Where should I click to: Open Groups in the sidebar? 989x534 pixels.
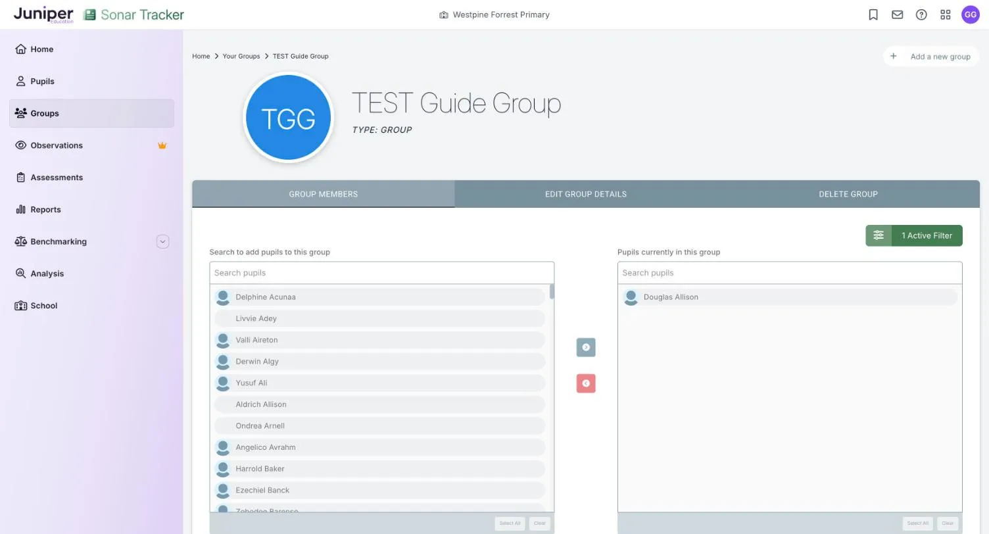(x=91, y=113)
